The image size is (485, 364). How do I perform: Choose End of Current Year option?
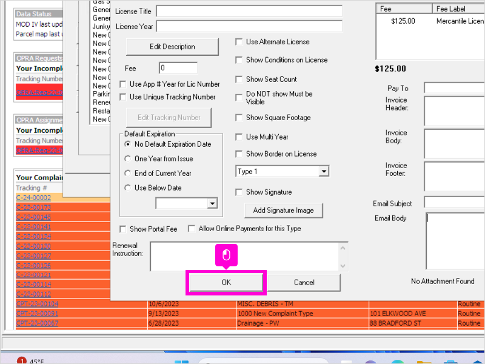pyautogui.click(x=127, y=174)
